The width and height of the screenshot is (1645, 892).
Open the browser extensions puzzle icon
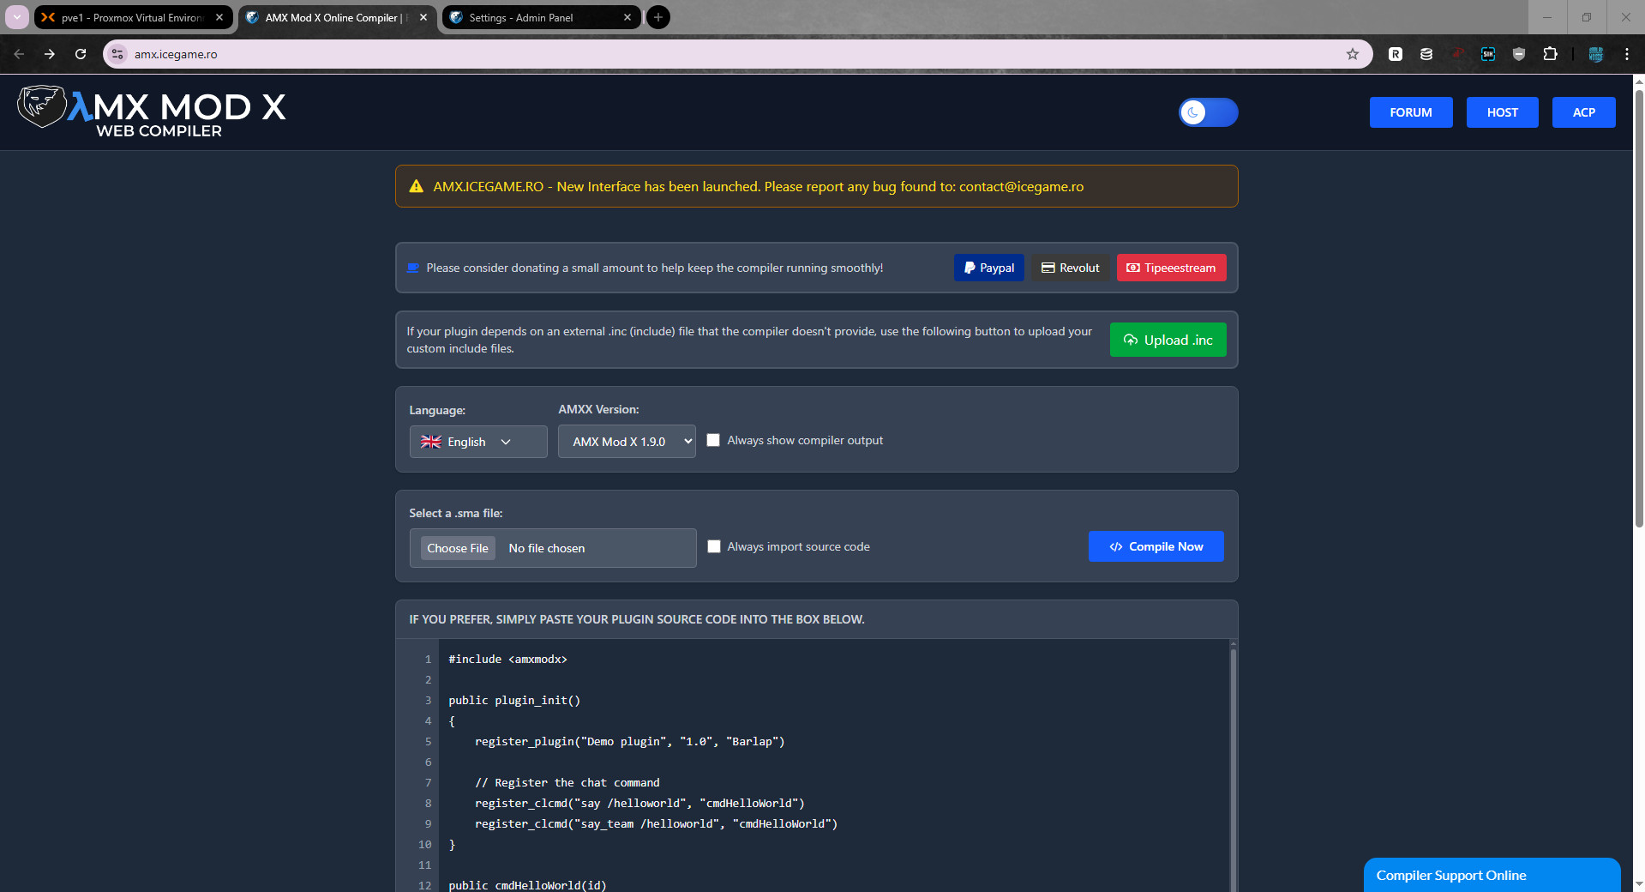coord(1550,54)
